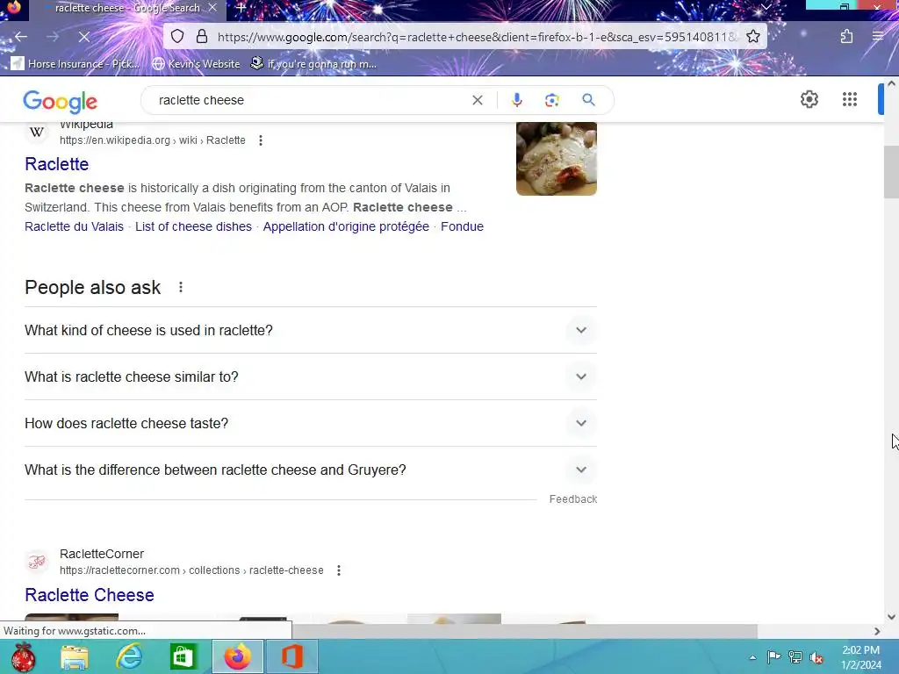Viewport: 899px width, 674px height.
Task: Open Horse Insurance bookmark
Action: coord(76,63)
